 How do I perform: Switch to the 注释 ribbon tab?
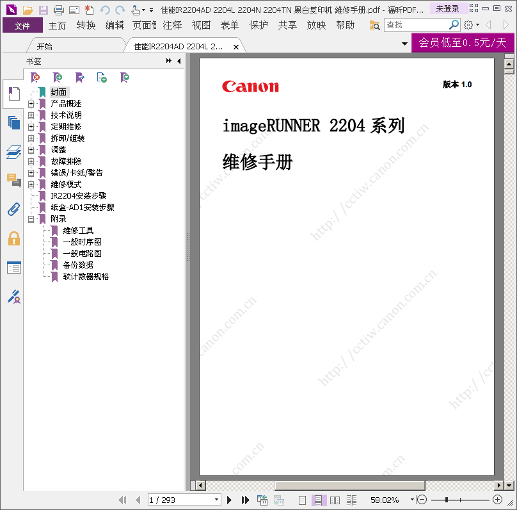173,26
